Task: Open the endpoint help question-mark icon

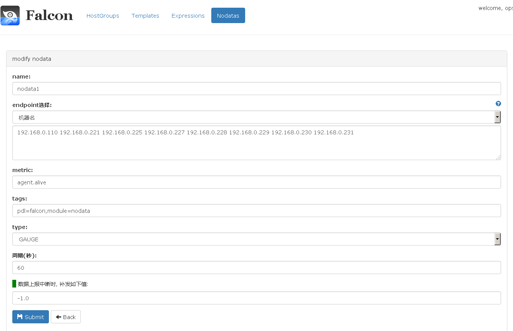Action: [498, 104]
